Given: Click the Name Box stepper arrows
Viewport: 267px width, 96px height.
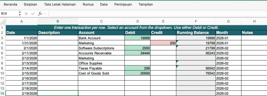Looking at the screenshot, I should (x=20, y=13).
